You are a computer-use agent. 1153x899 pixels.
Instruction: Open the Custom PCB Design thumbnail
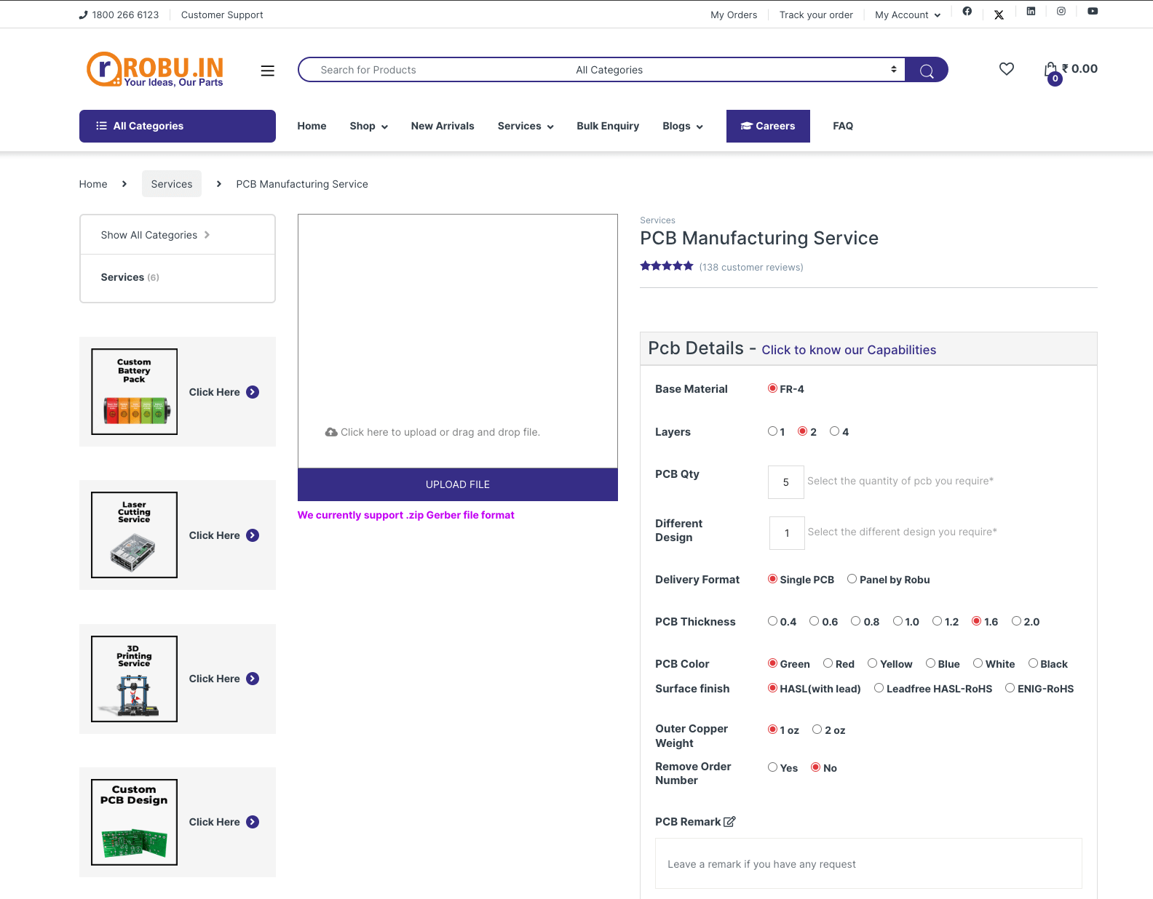(134, 822)
